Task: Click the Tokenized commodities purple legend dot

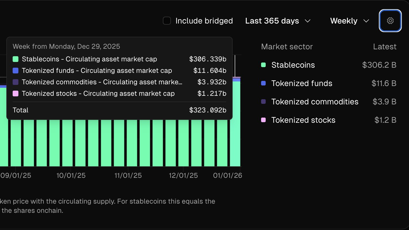Action: [x=263, y=102]
